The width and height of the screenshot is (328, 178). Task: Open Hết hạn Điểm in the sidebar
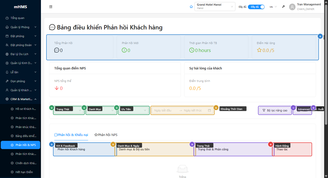24,172
